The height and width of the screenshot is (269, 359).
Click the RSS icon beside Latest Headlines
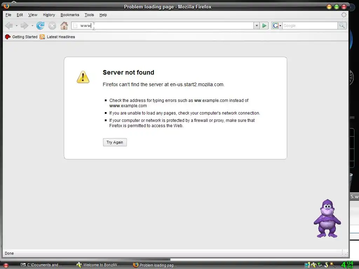tap(42, 37)
